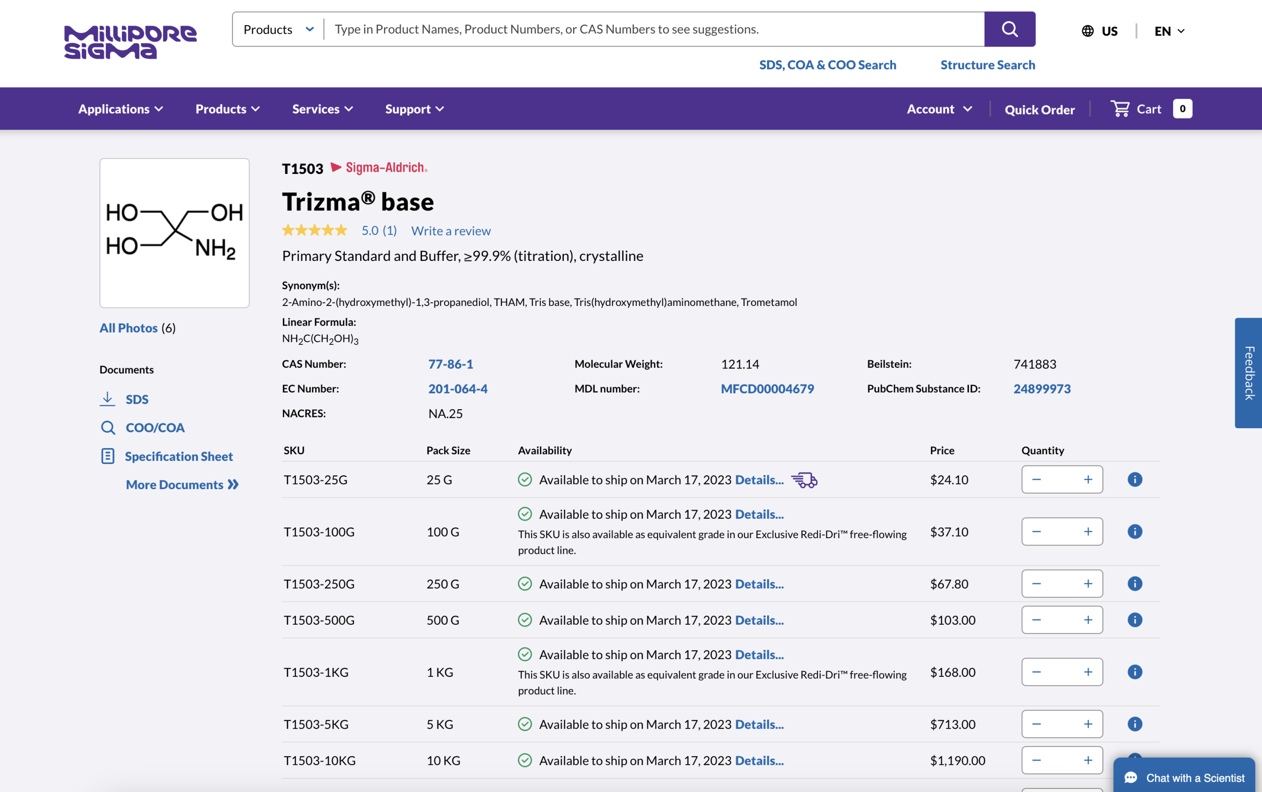This screenshot has width=1262, height=792.
Task: Click MDL number MFCD00004679 link
Action: [x=767, y=388]
